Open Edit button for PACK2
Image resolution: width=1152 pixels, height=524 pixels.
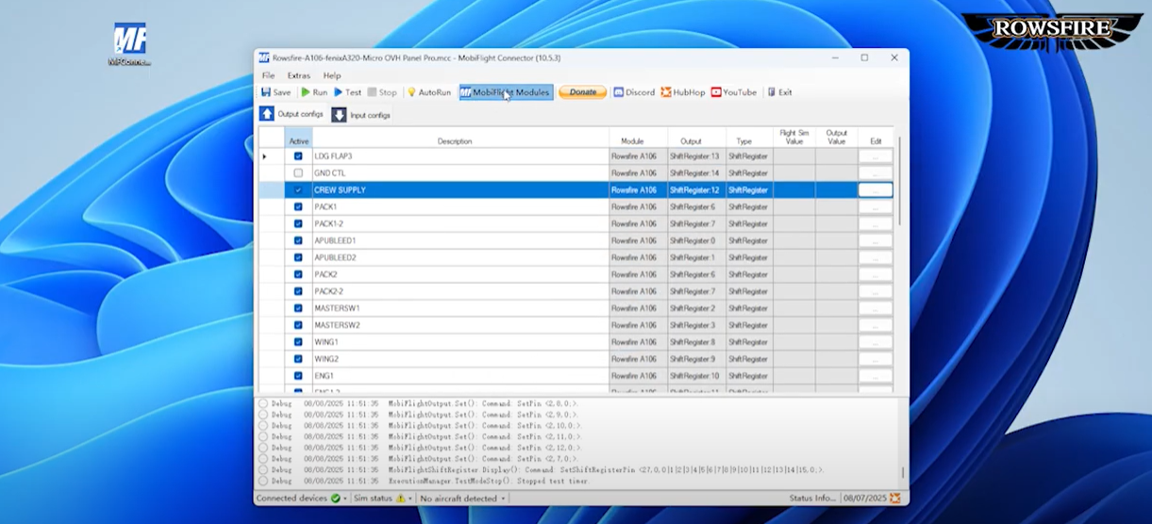876,275
